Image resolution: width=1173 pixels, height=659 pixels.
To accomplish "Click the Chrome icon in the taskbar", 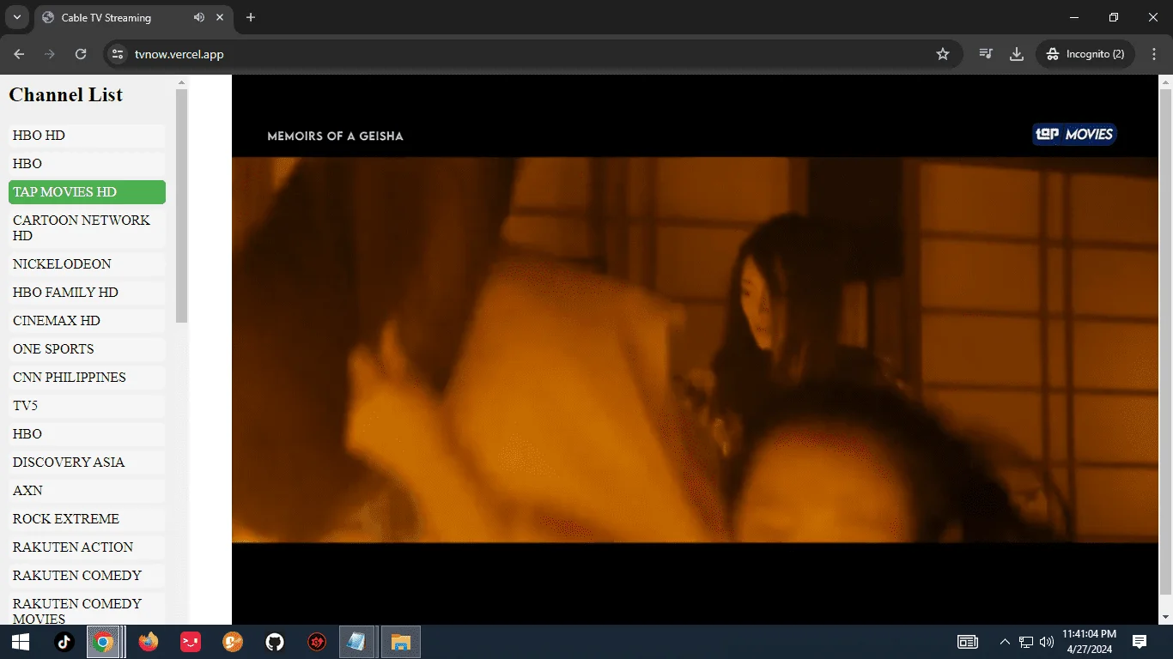I will [104, 642].
